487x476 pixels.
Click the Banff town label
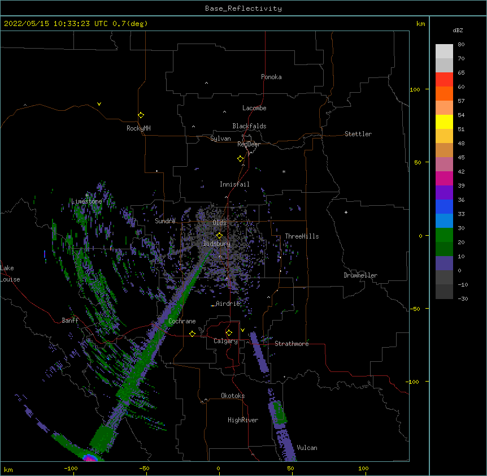point(70,321)
